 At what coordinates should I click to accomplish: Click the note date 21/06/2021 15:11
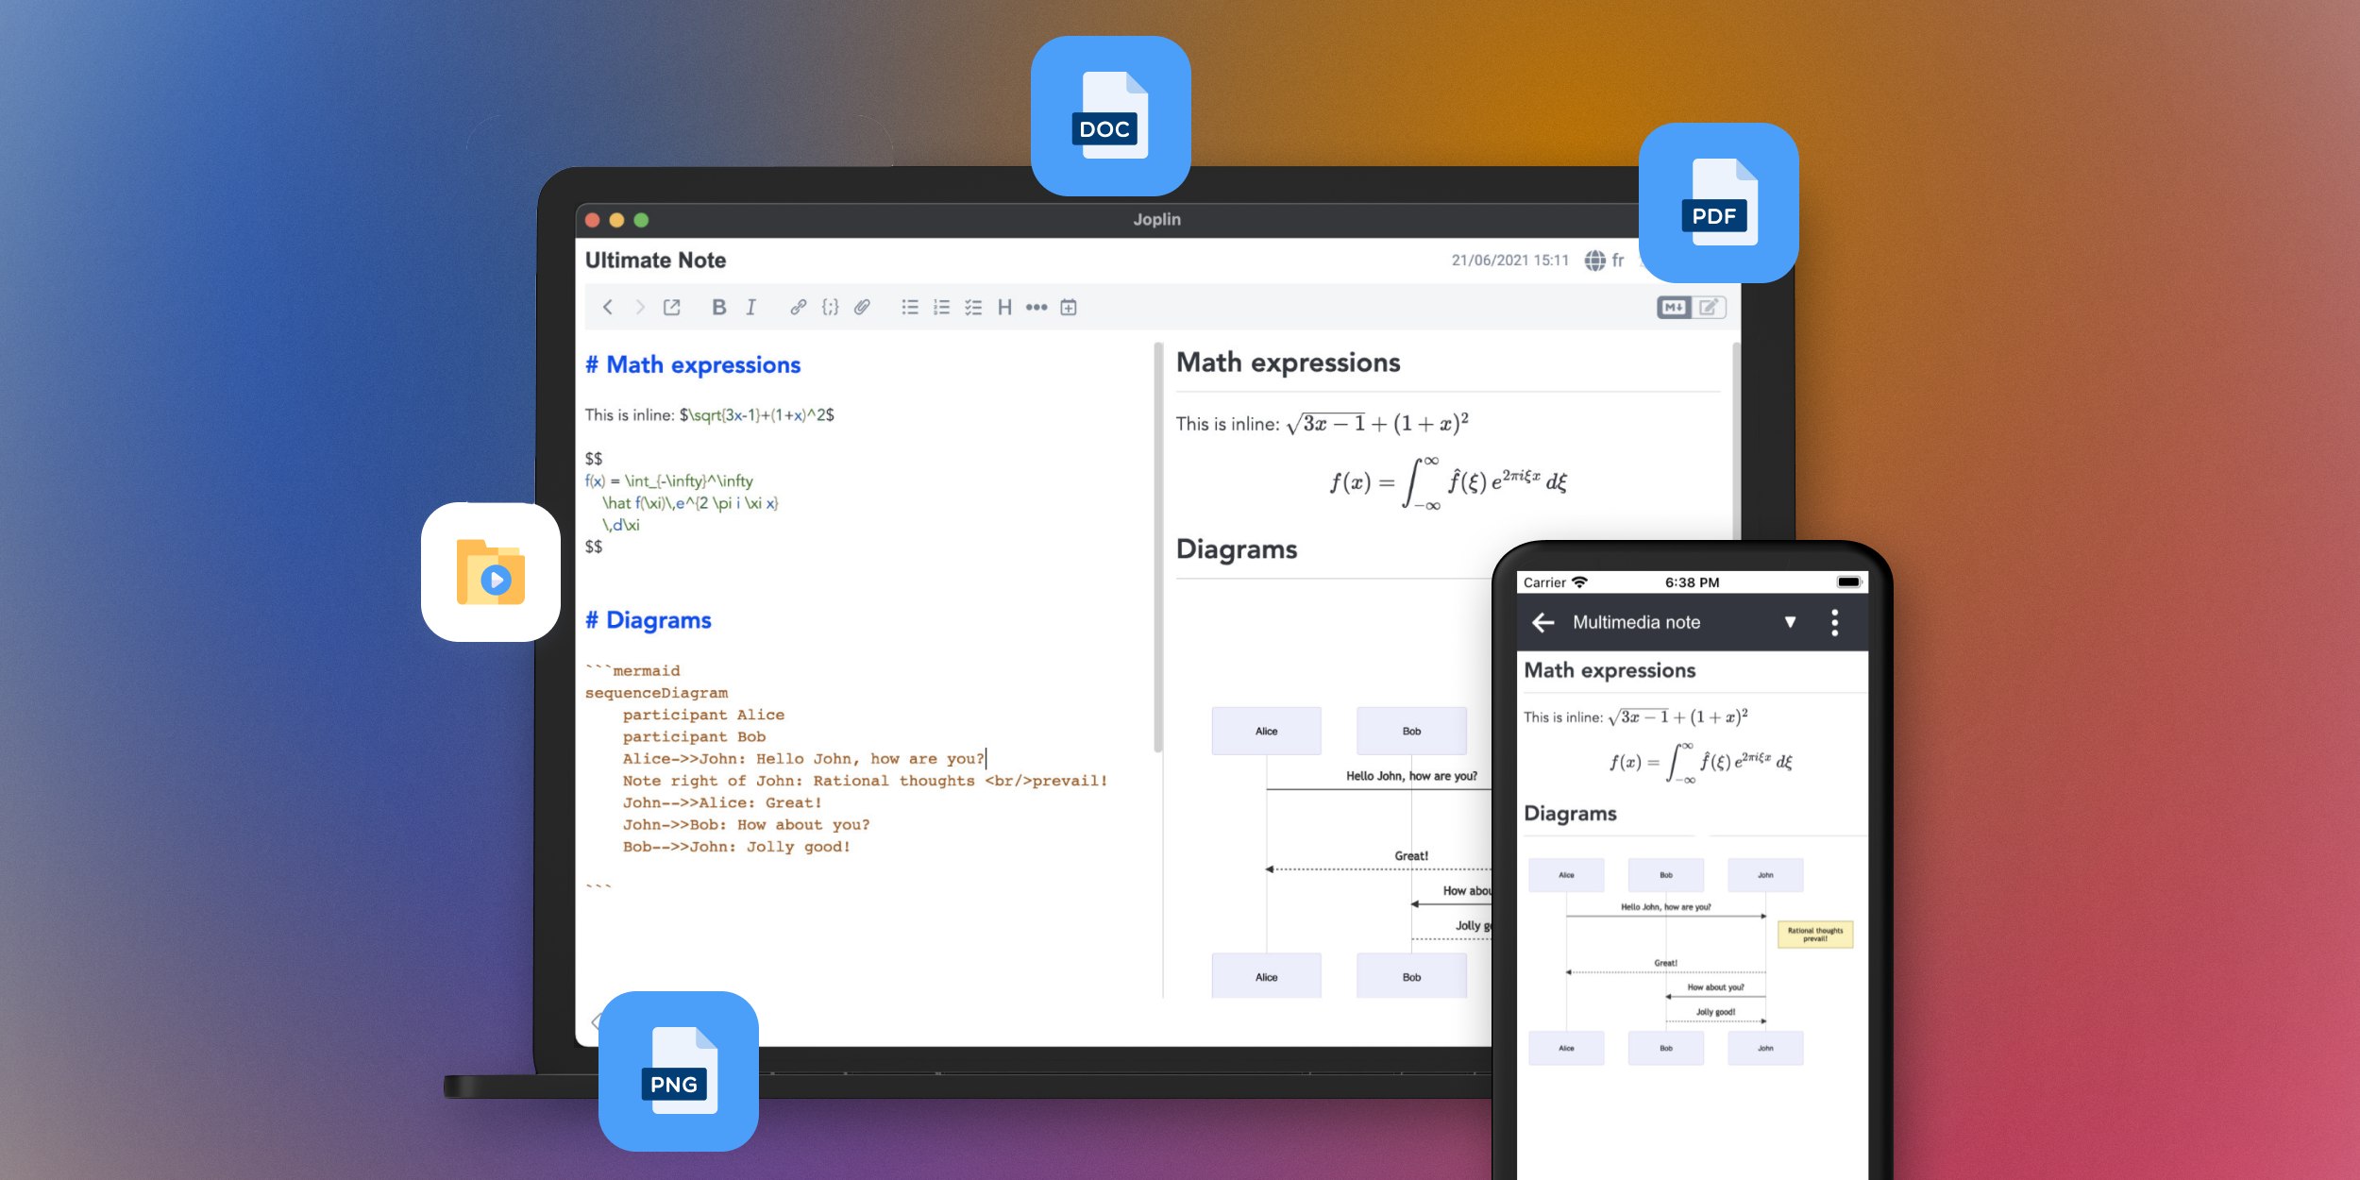[1509, 261]
